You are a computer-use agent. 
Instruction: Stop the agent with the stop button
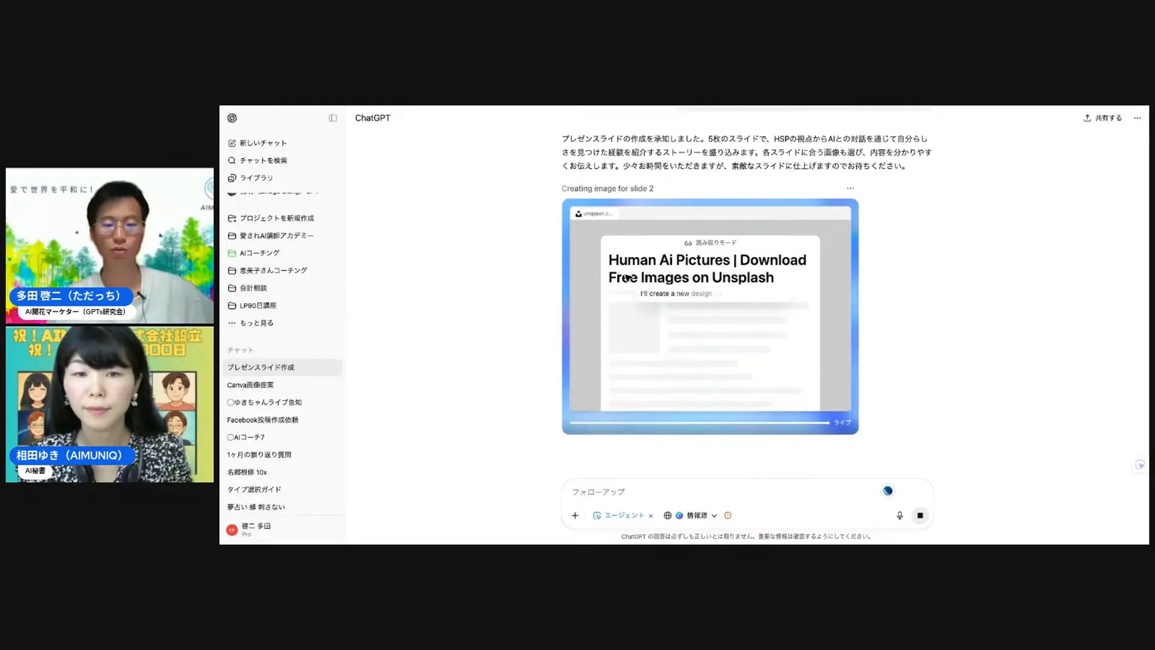tap(920, 515)
